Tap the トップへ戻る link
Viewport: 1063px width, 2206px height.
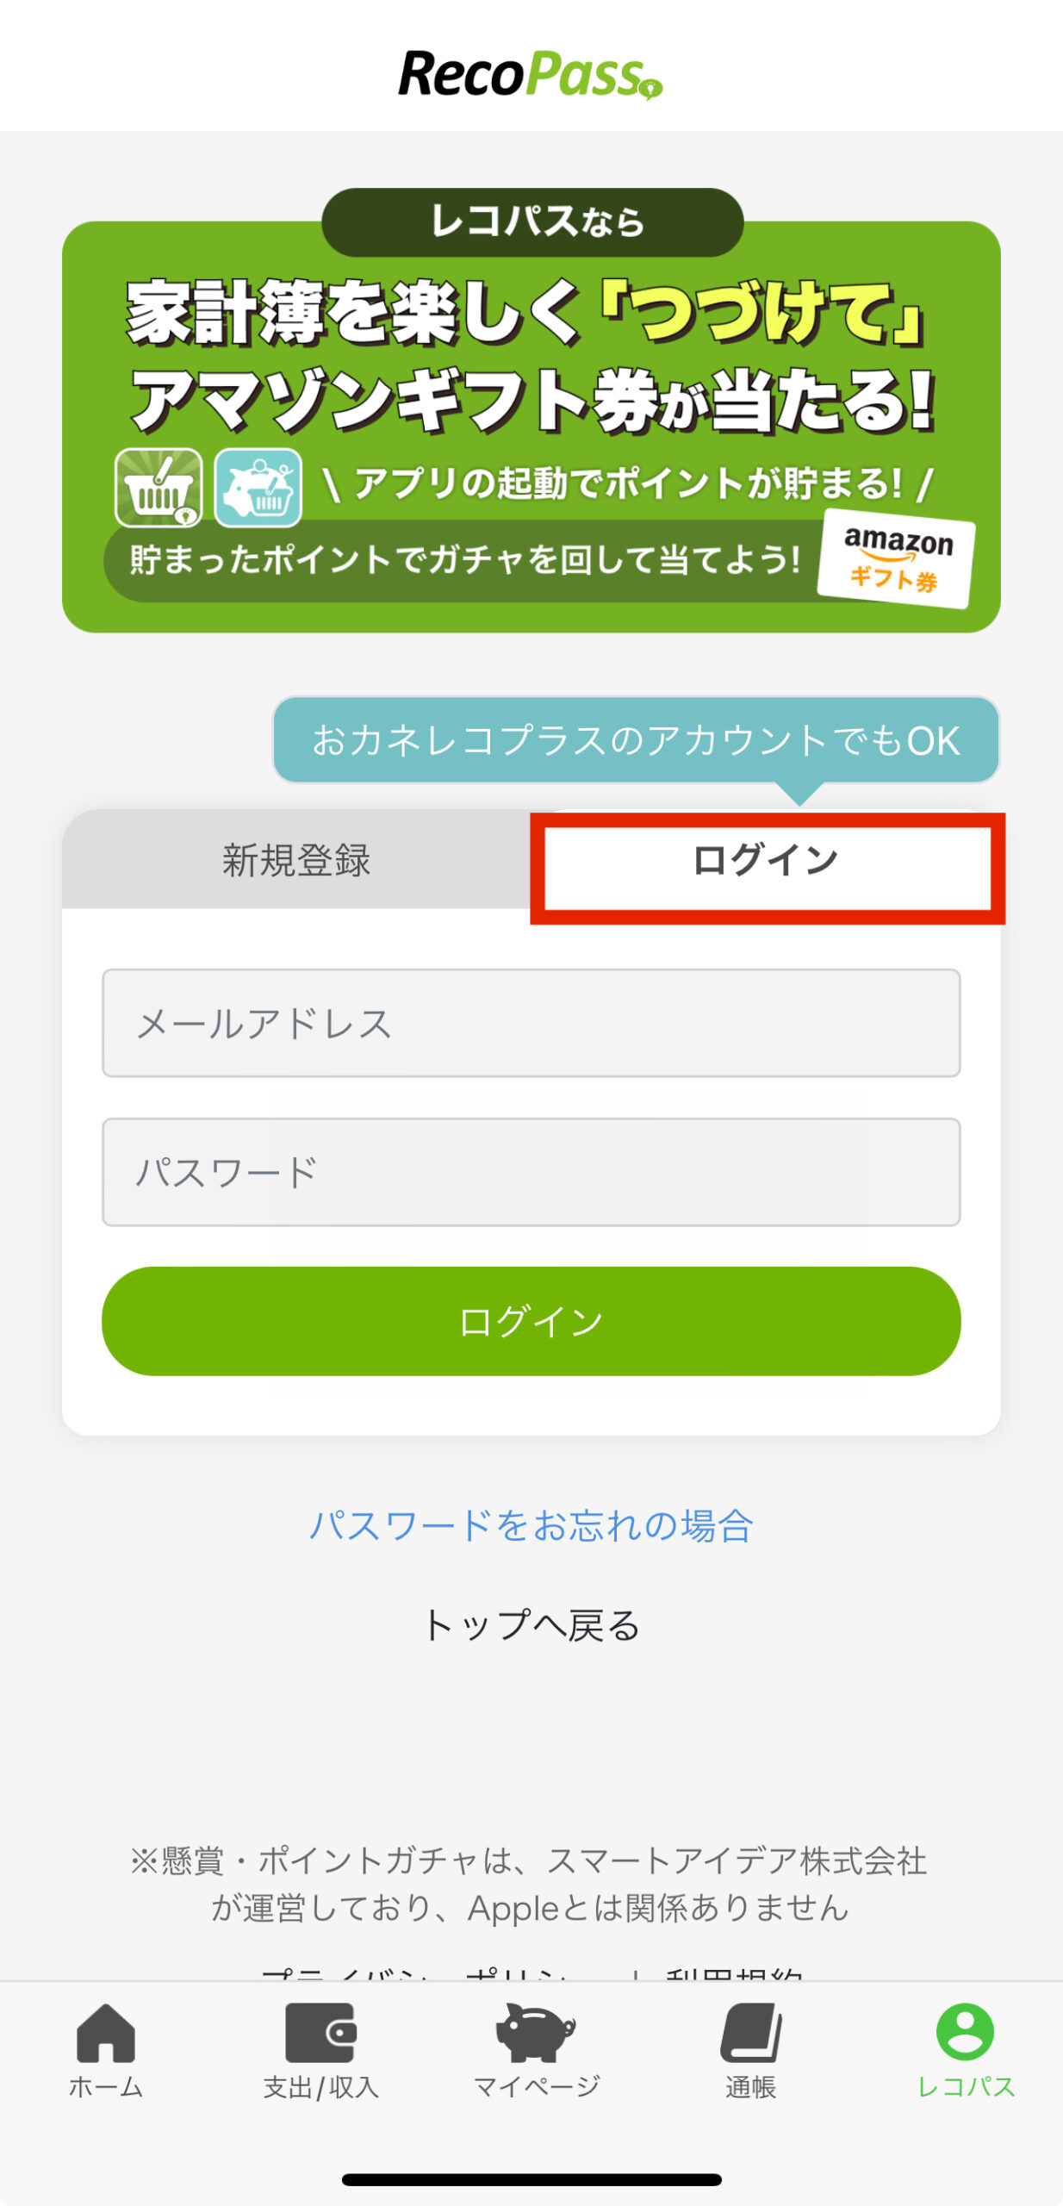coord(531,1625)
